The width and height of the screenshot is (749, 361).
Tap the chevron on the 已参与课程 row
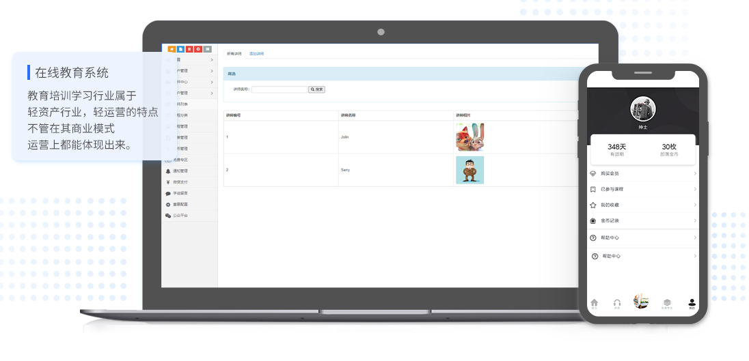click(x=695, y=189)
